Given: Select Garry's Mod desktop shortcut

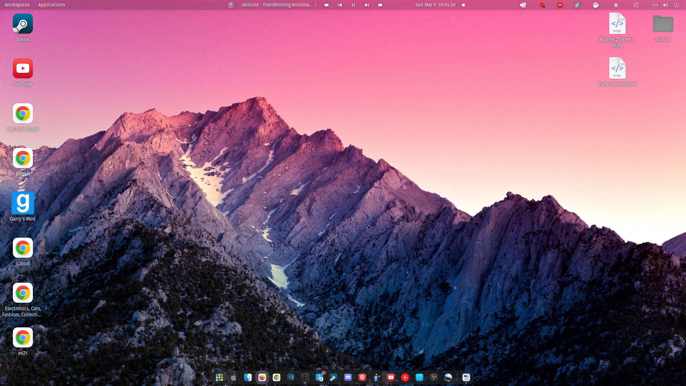Looking at the screenshot, I should click(x=23, y=203).
